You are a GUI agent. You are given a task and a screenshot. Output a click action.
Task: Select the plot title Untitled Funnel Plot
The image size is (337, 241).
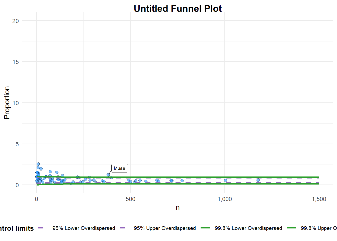(x=178, y=9)
